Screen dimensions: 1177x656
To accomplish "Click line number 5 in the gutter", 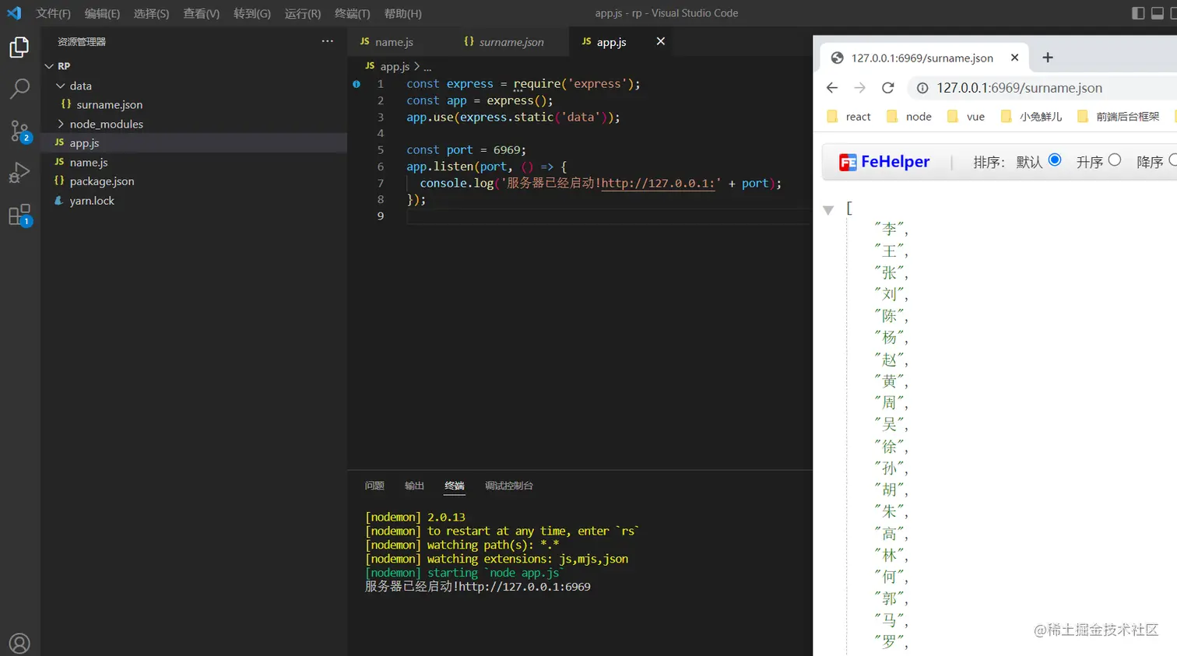I will tap(381, 149).
